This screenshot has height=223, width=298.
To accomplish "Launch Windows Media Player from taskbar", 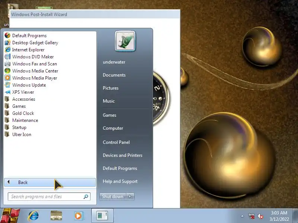I will pyautogui.click(x=78, y=216).
